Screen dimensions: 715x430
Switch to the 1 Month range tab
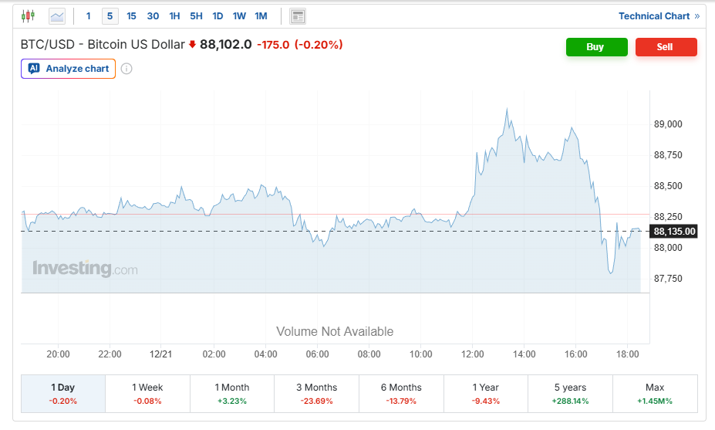pos(232,394)
